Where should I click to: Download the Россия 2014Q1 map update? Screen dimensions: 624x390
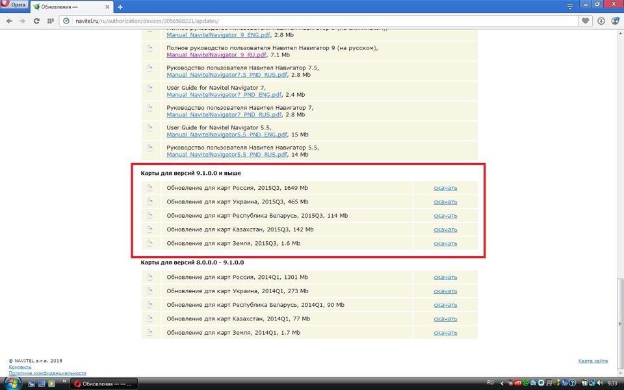pos(445,278)
